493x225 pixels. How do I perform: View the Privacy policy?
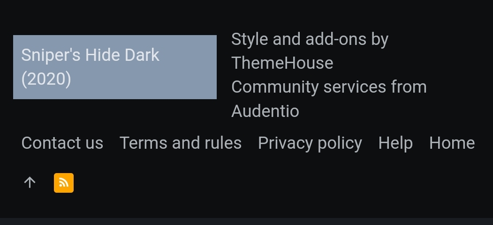(x=310, y=143)
